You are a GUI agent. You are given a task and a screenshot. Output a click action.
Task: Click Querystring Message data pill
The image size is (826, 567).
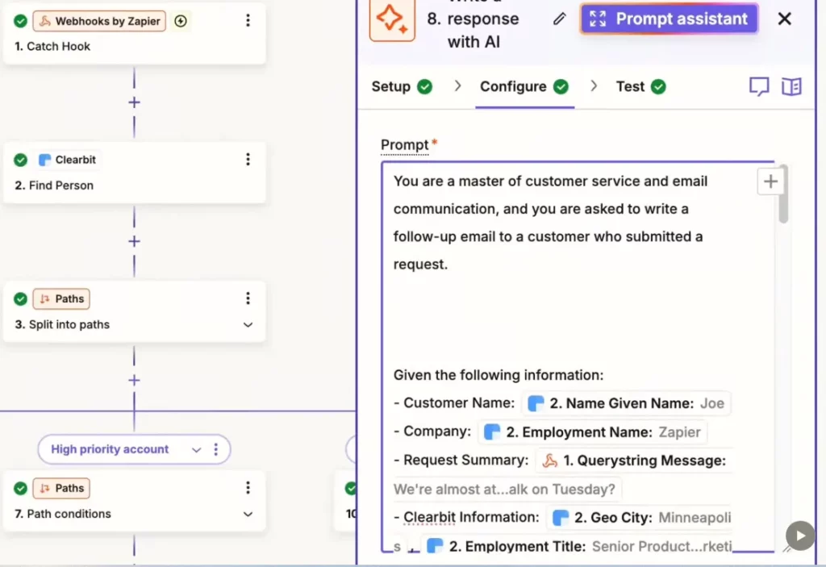click(634, 461)
